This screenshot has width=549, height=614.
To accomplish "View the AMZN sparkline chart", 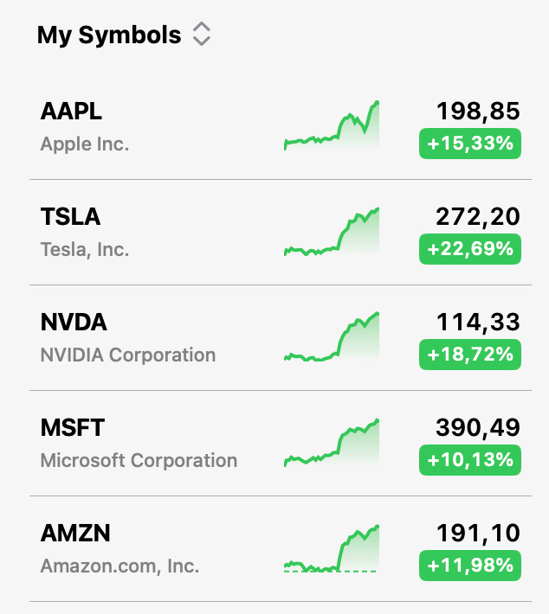I will pos(332,548).
